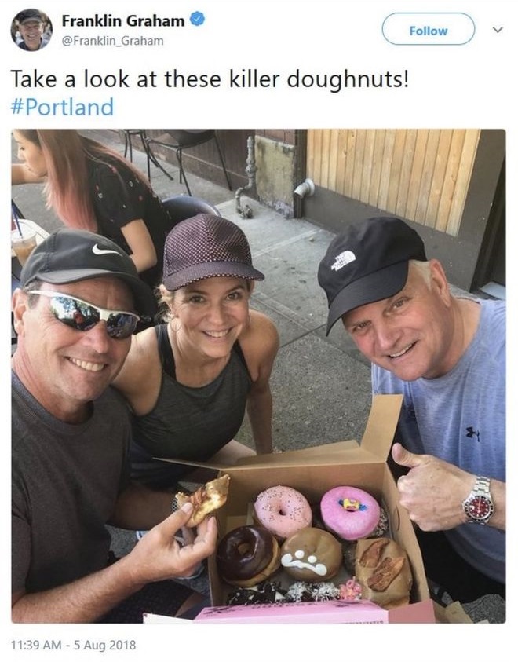Follow this account
Screen dimensions: 518x662
tap(429, 29)
